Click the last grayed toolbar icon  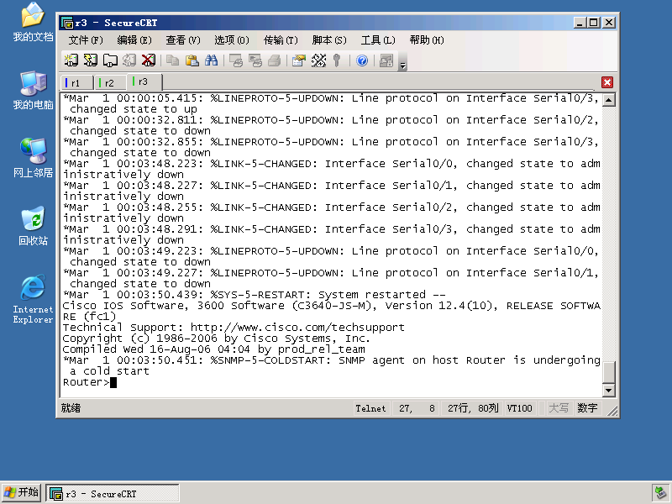point(386,60)
